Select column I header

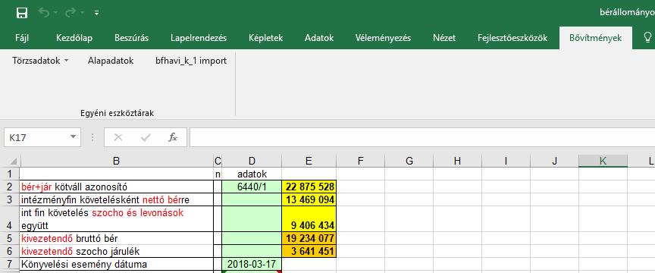[x=506, y=161]
